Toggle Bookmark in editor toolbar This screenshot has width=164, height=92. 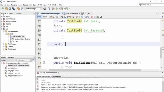[x=82, y=17]
